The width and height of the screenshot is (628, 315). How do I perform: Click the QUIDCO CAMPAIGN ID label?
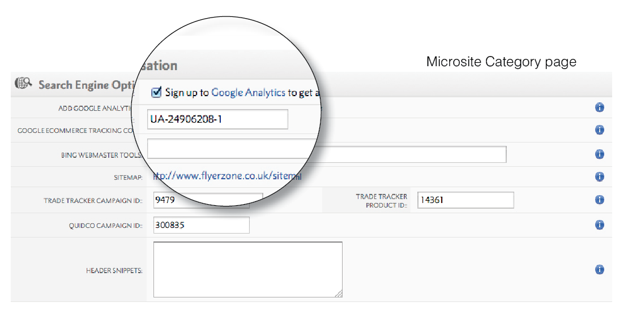click(106, 226)
